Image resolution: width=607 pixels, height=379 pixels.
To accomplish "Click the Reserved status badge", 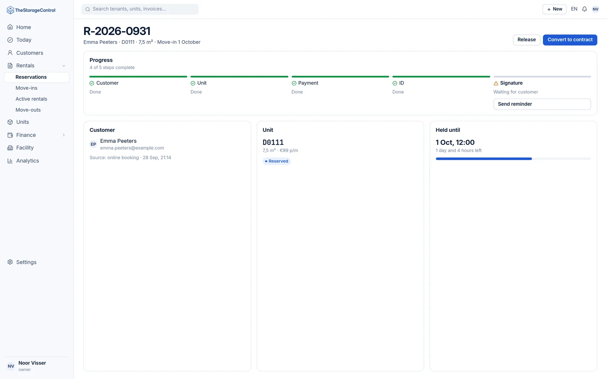I will [x=277, y=161].
